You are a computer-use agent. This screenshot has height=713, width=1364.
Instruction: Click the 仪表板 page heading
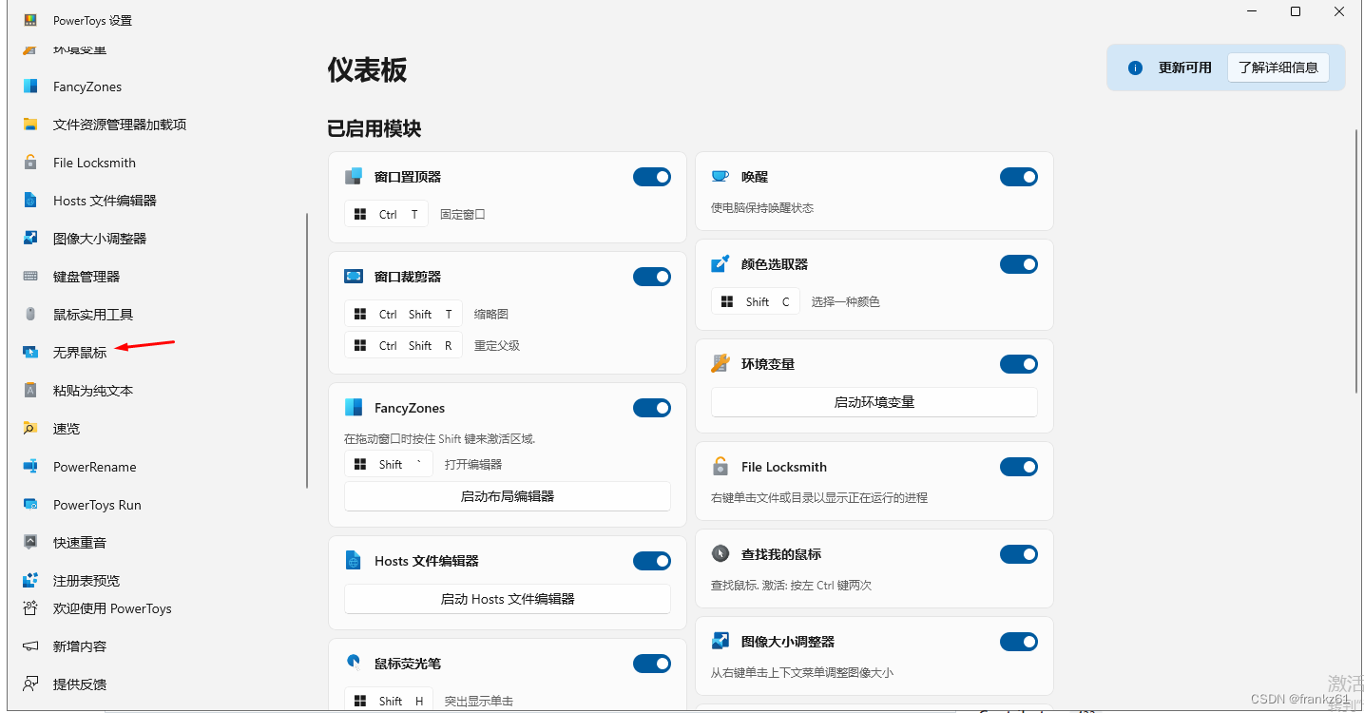coord(368,69)
